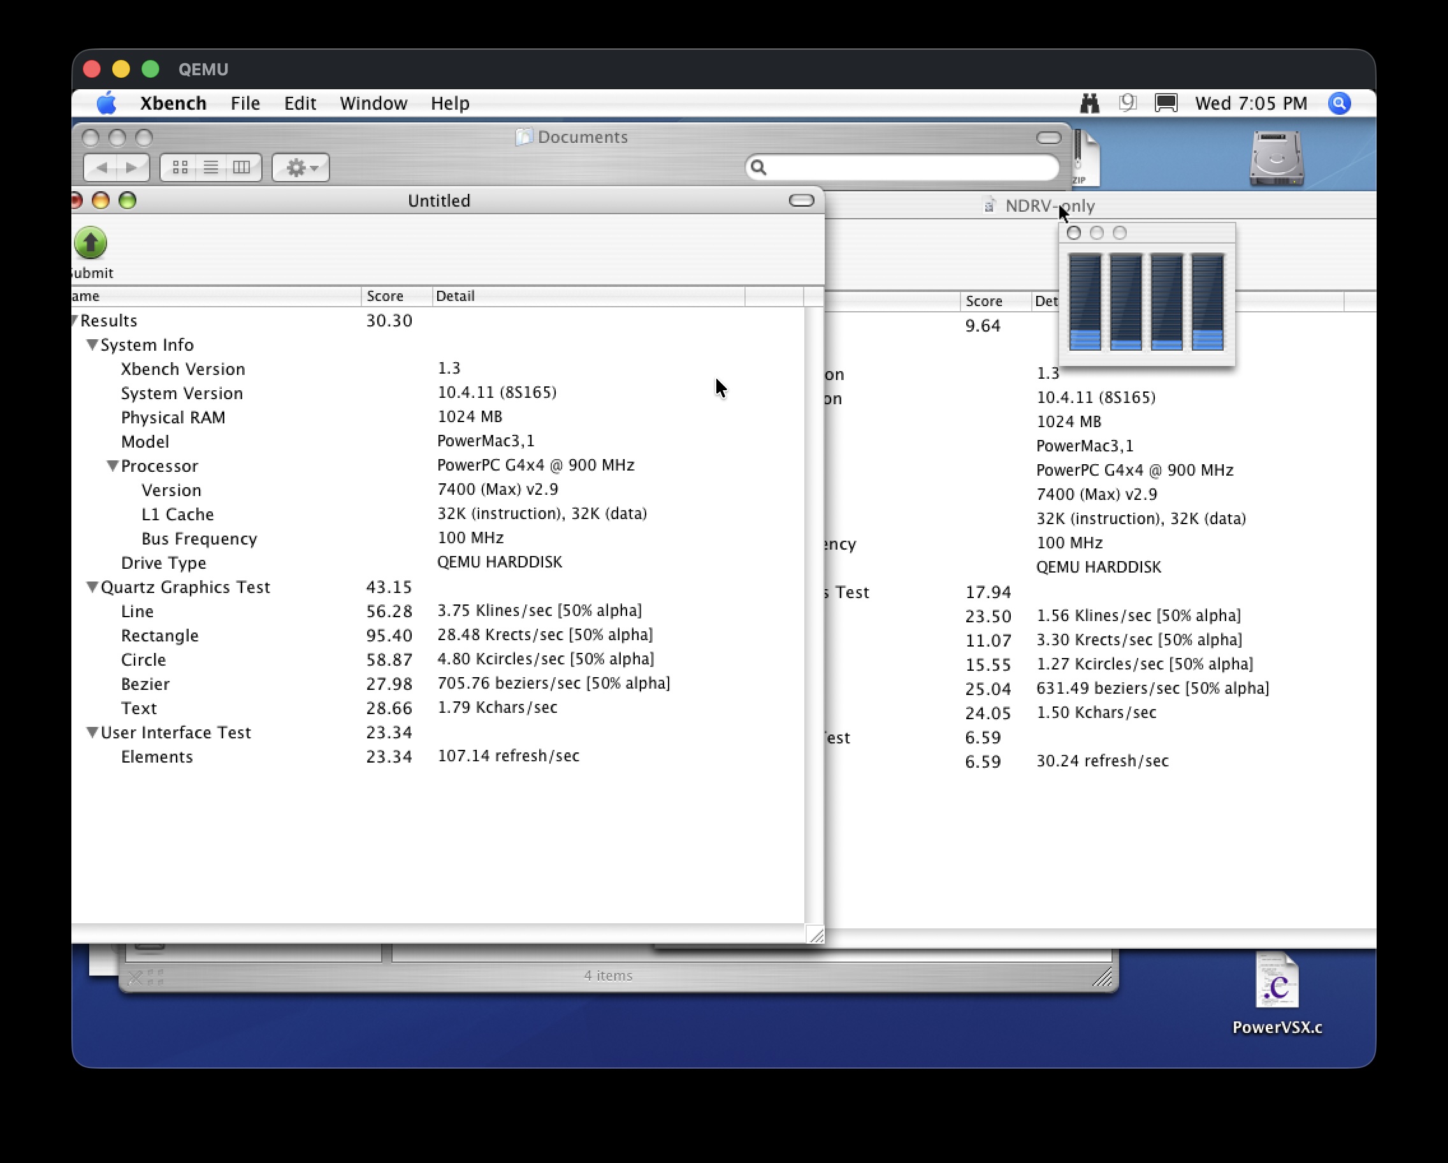The image size is (1448, 1163).
Task: Click 30.24 refresh/sec in NDRV-only window
Action: [1102, 761]
